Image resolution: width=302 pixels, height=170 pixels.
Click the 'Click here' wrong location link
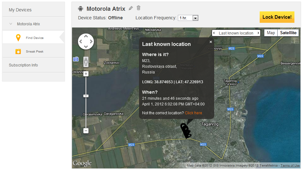click(x=193, y=113)
